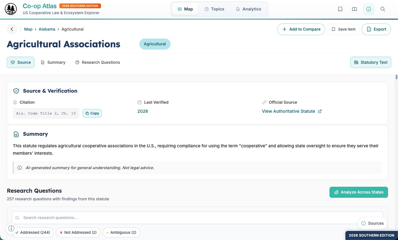This screenshot has height=240, width=398.
Task: Toggle the Not Addressed (2) filter
Action: pyautogui.click(x=78, y=232)
